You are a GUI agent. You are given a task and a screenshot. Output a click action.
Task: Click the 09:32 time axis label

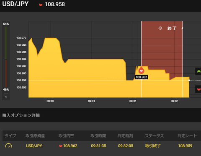174,101
